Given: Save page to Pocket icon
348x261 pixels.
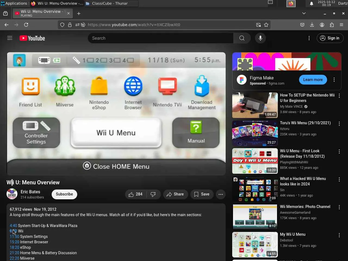Looking at the screenshot, I should (x=302, y=25).
